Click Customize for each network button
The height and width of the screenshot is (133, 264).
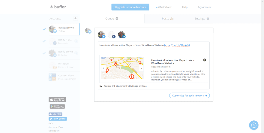pyautogui.click(x=189, y=95)
